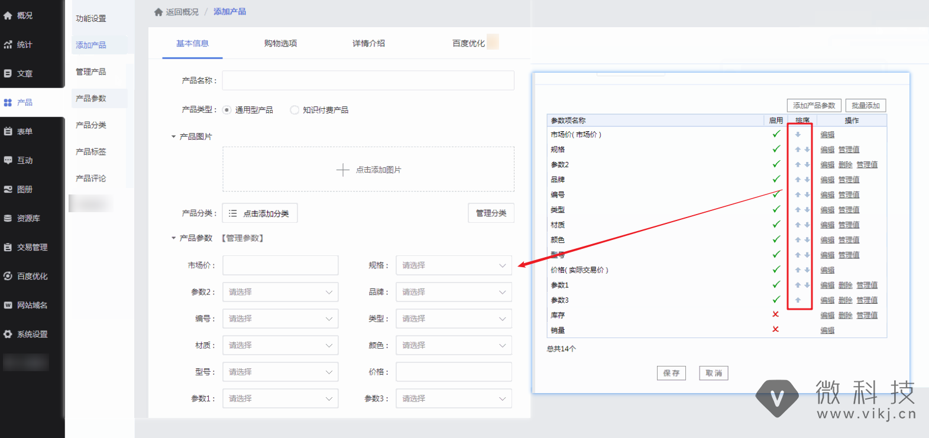Click the 系统设置 gear icon
Viewport: 929px width, 438px height.
(8, 334)
